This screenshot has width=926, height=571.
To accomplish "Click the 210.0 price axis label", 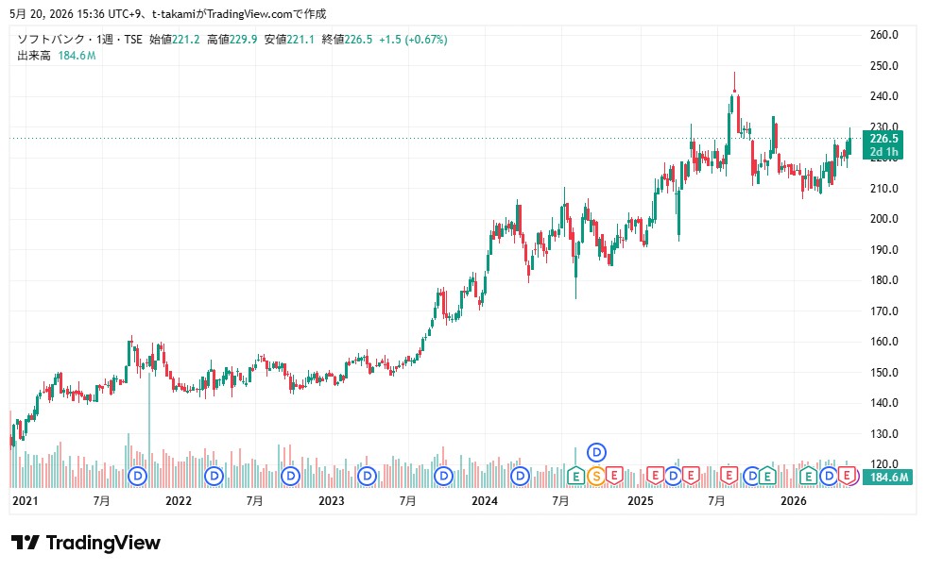I will [884, 188].
